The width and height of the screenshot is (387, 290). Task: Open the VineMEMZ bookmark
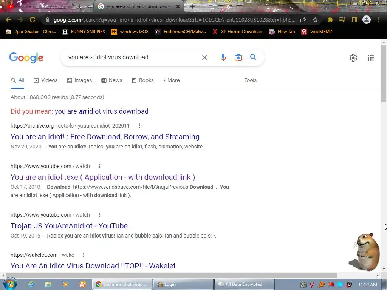click(317, 32)
